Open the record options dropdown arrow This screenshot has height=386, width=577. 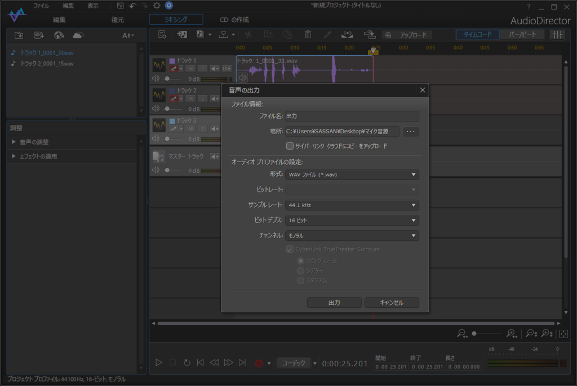[x=269, y=363]
